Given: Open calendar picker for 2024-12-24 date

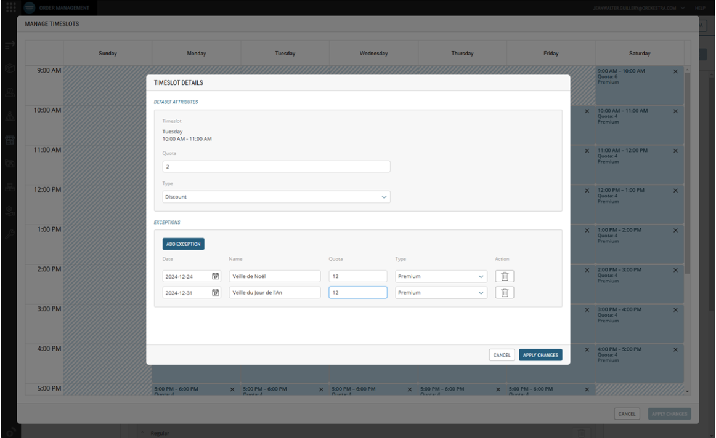Looking at the screenshot, I should pos(216,277).
